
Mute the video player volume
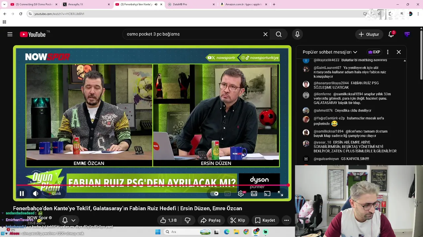pos(36,194)
